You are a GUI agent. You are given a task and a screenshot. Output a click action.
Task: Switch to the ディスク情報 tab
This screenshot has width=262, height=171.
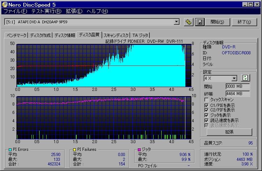point(65,36)
